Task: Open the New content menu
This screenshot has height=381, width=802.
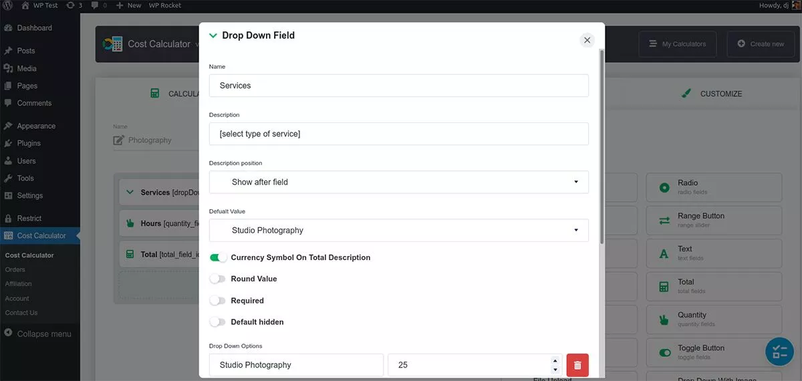Action: pyautogui.click(x=128, y=5)
